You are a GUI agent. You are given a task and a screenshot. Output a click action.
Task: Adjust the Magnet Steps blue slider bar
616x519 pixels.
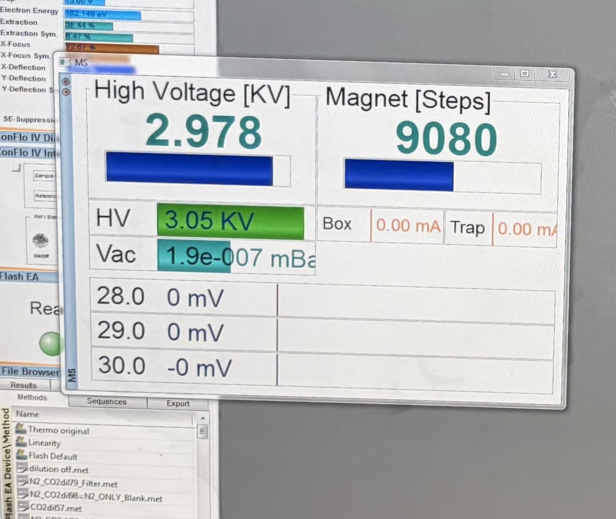point(442,176)
